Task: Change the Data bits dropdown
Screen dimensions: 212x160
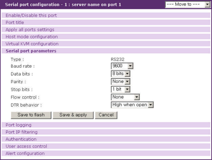Action: click(x=121, y=74)
